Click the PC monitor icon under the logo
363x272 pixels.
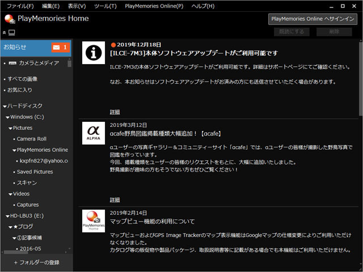[x=12, y=33]
